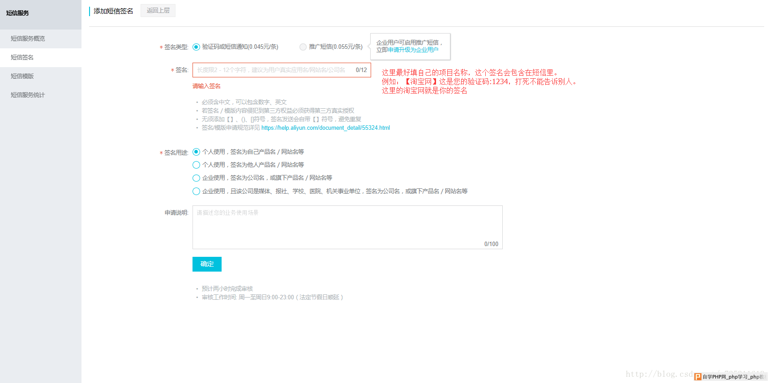Viewport: 770px width, 383px height.
Task: Select 企业使用，媒体、报社、学校 radio option
Action: [196, 191]
